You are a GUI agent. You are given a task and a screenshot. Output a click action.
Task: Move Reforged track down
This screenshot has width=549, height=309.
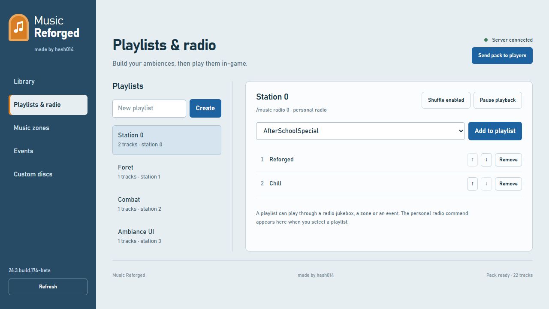pyautogui.click(x=486, y=160)
